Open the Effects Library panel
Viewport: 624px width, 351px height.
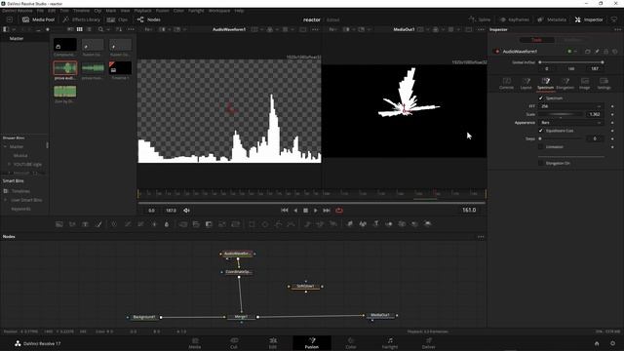tap(82, 19)
